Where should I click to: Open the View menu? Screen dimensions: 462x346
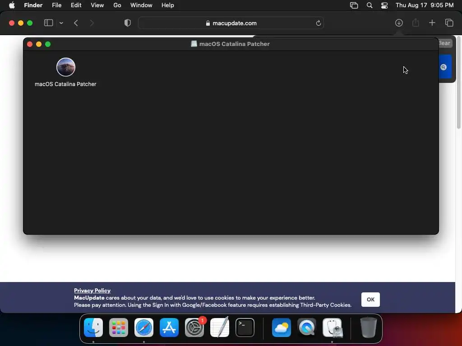pyautogui.click(x=97, y=5)
